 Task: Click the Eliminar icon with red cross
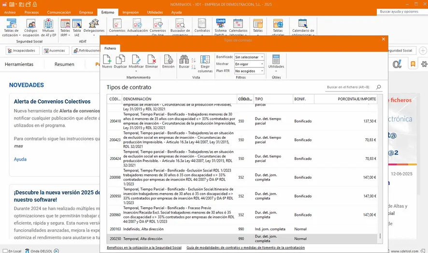(x=151, y=62)
